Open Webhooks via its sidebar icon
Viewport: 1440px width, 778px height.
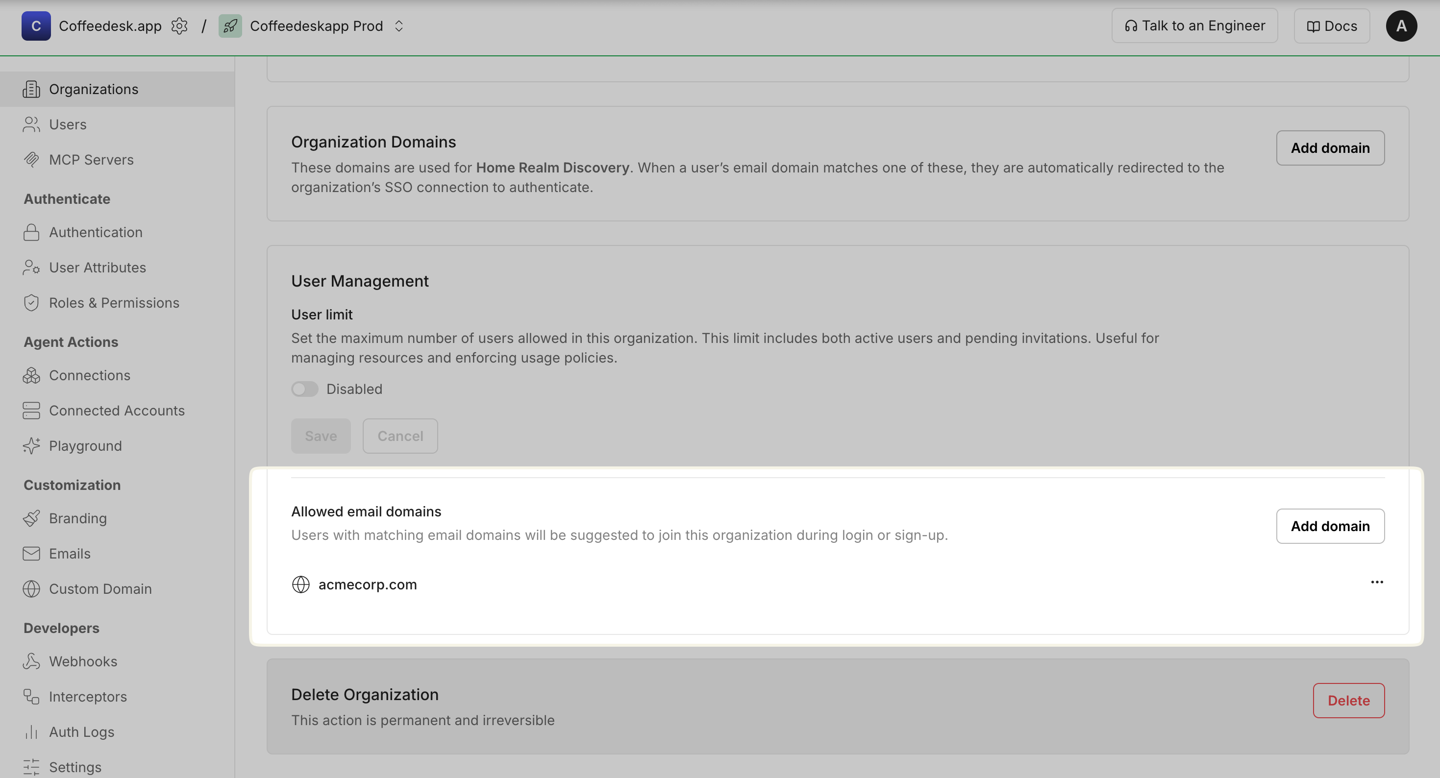tap(31, 661)
